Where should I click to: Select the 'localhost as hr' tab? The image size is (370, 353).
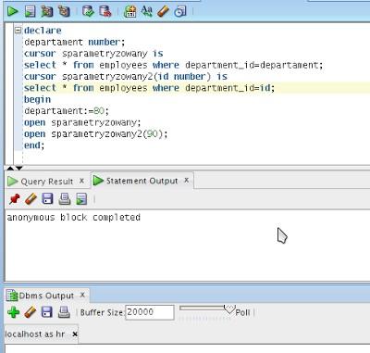tap(35, 334)
